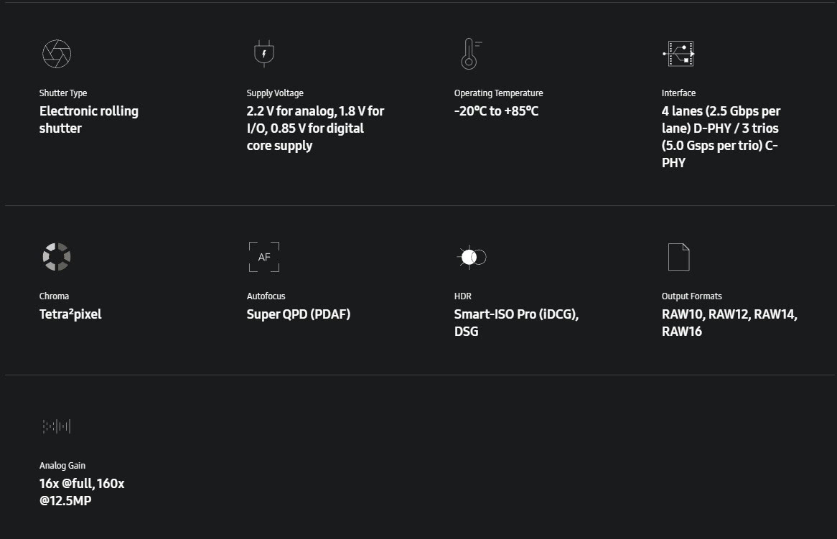837x539 pixels.
Task: Select the Electronic rolling shutter text
Action: pos(88,120)
